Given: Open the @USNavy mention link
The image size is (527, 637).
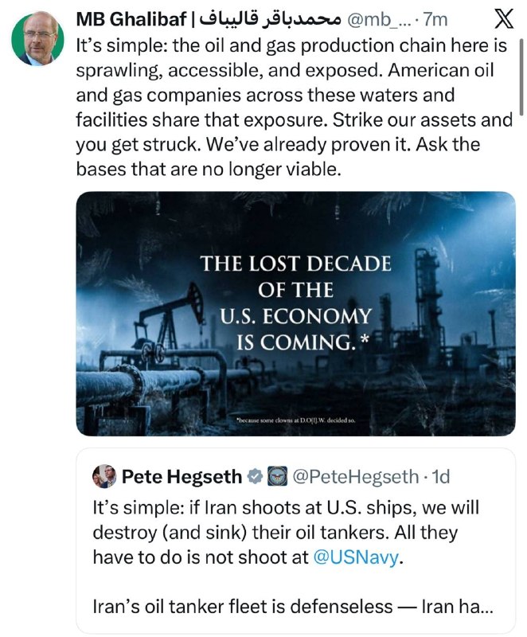Looking at the screenshot, I should tap(356, 557).
